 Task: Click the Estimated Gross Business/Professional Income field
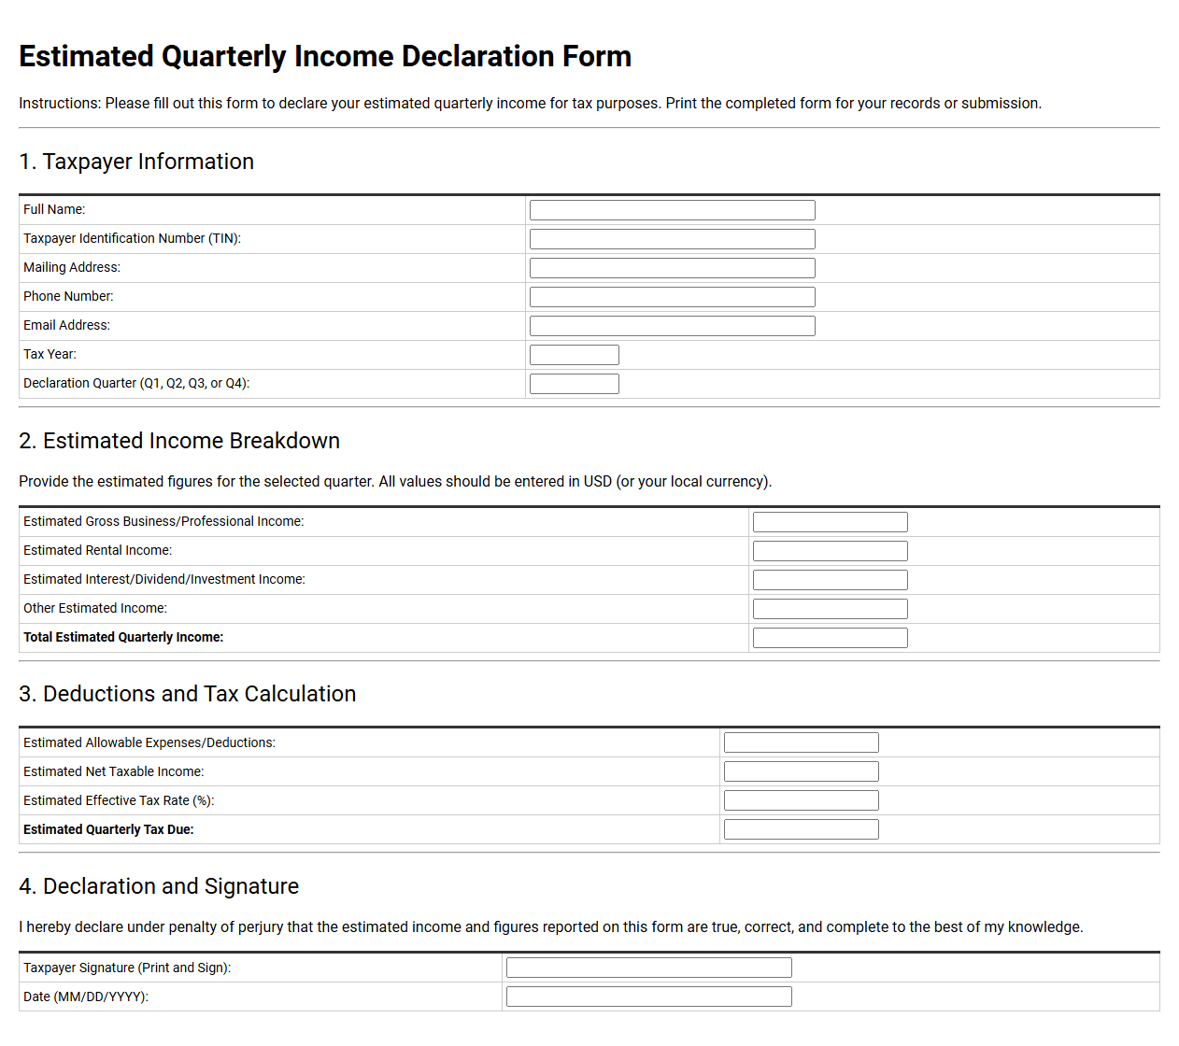pos(830,522)
